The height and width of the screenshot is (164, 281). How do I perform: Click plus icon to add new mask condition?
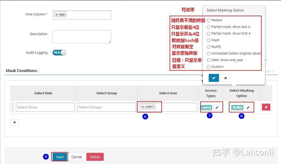14,123
